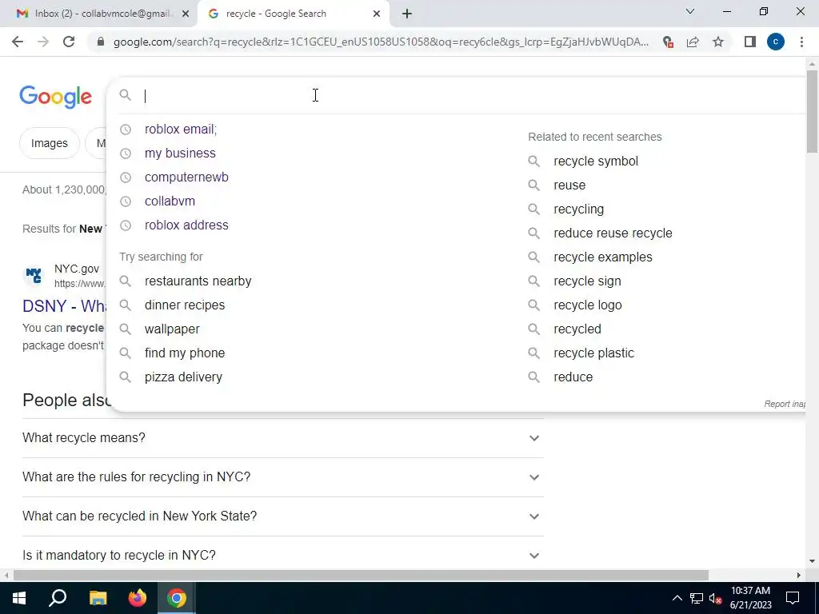Screen dimensions: 819x614
Task: Choose suggestion 'restaurants nearby'
Action: pyautogui.click(x=198, y=281)
